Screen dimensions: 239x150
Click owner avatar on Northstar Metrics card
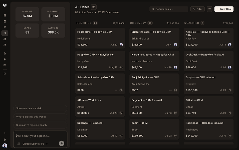(175, 67)
